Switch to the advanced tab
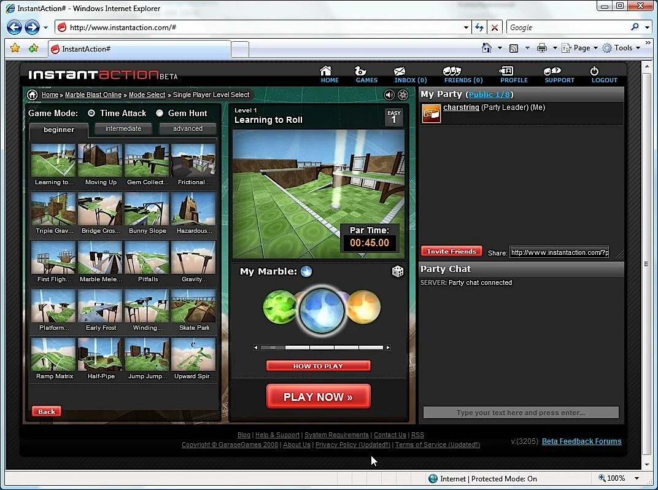658x490 pixels. point(188,128)
